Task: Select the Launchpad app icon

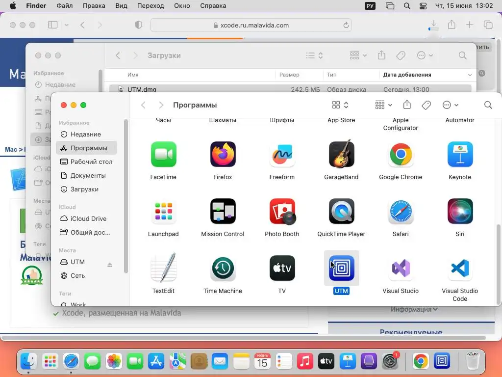Action: coord(163,211)
